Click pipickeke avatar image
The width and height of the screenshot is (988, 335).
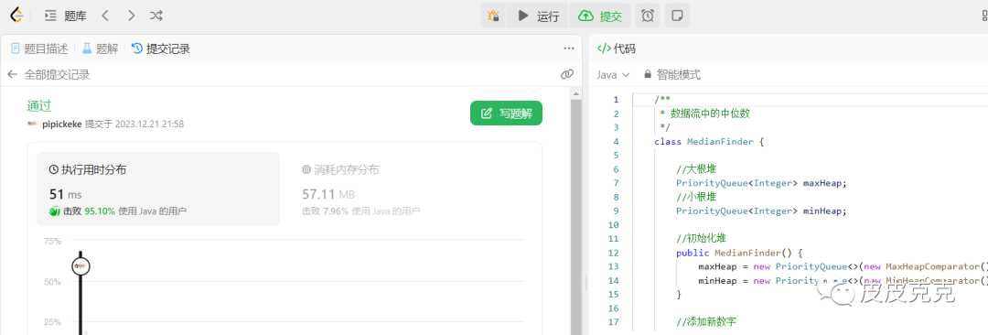32,124
